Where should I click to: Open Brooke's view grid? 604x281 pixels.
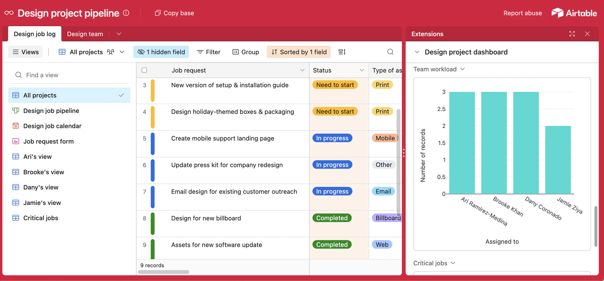coord(69,172)
